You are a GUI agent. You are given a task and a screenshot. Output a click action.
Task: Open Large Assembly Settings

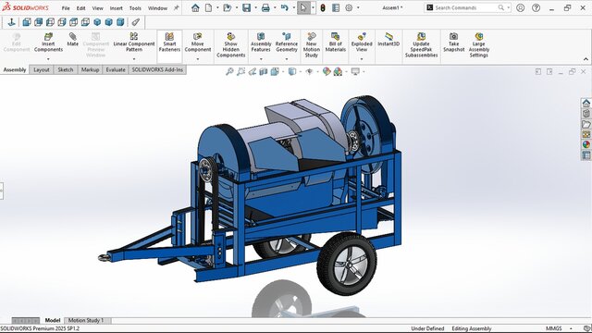pyautogui.click(x=479, y=45)
